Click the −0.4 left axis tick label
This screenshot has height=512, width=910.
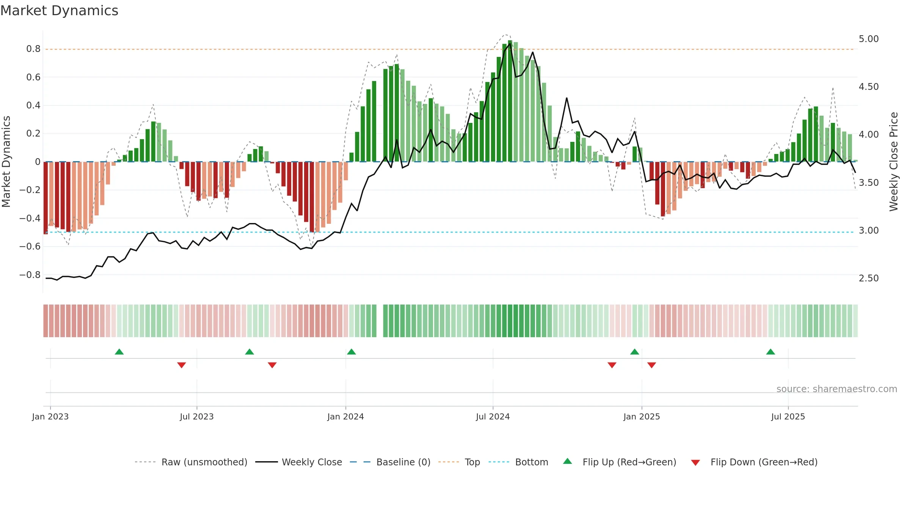coord(30,218)
